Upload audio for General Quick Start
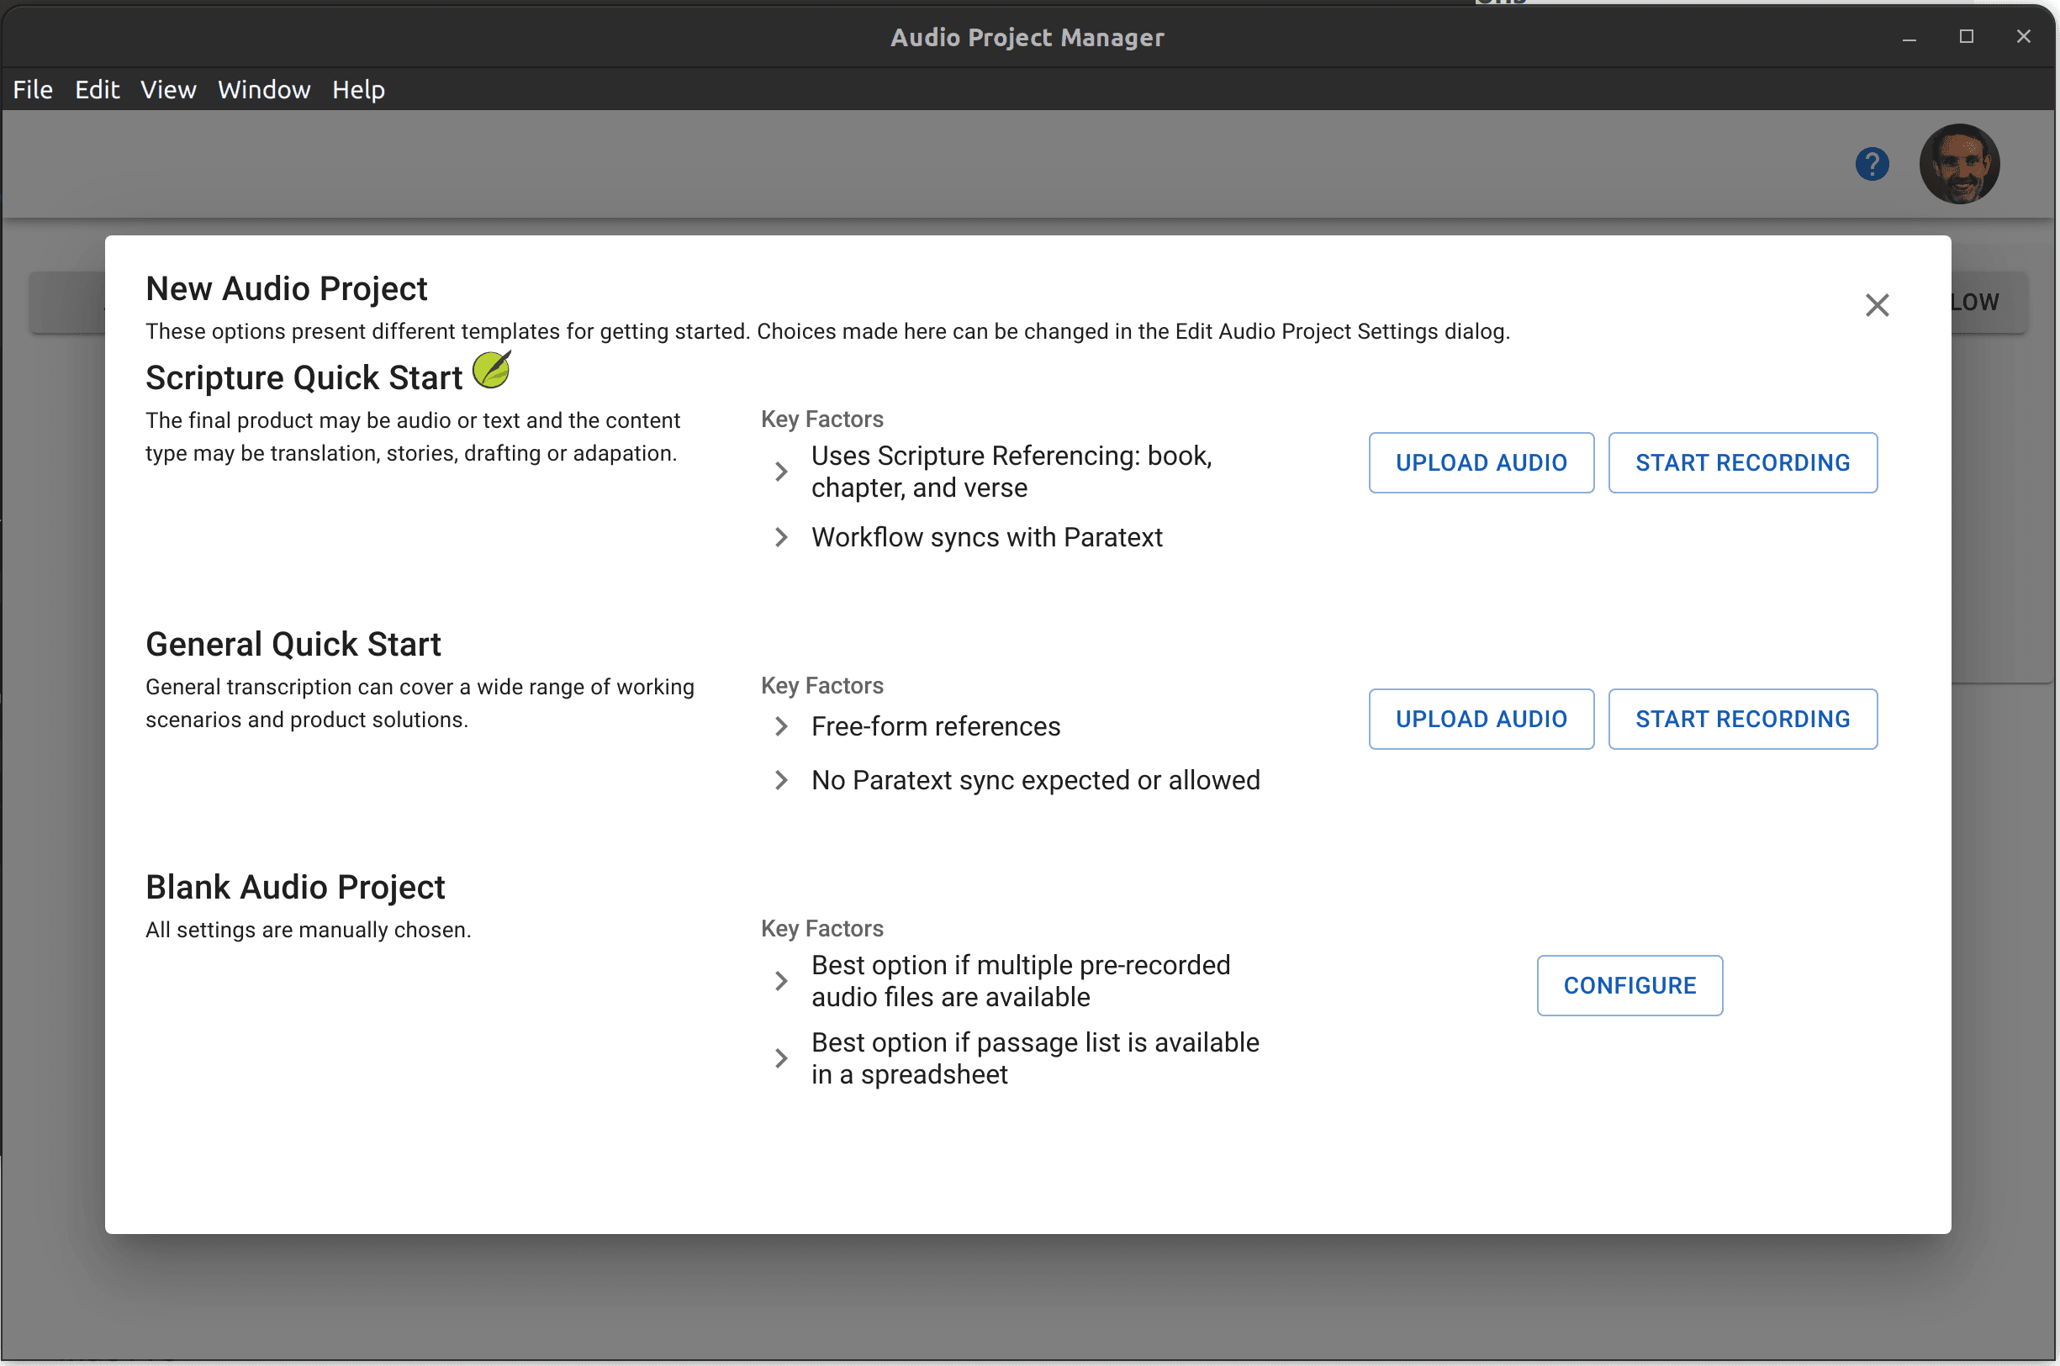 pyautogui.click(x=1481, y=719)
